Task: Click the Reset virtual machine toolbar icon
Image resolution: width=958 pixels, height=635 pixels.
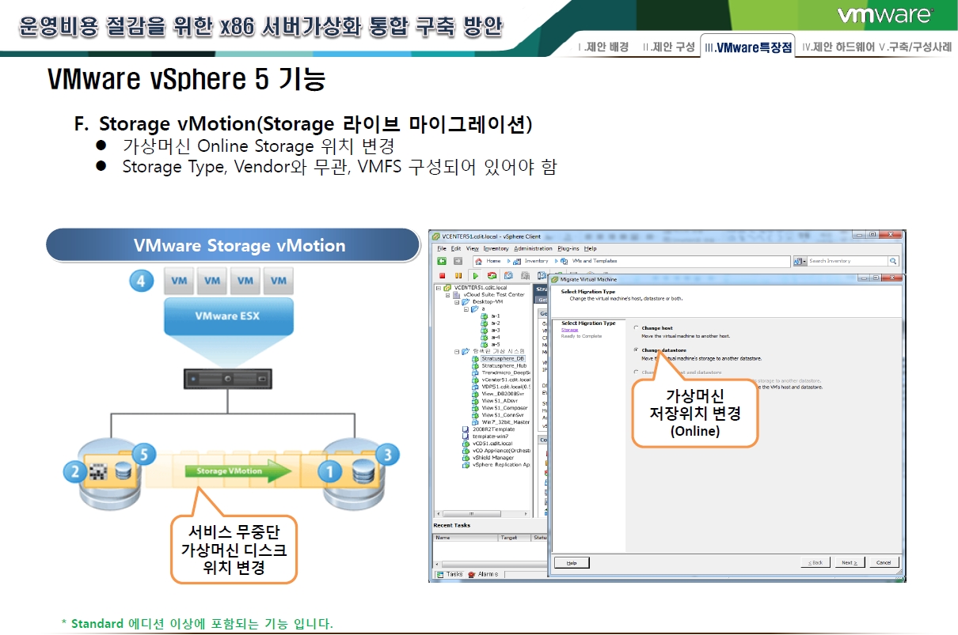Action: pos(492,275)
